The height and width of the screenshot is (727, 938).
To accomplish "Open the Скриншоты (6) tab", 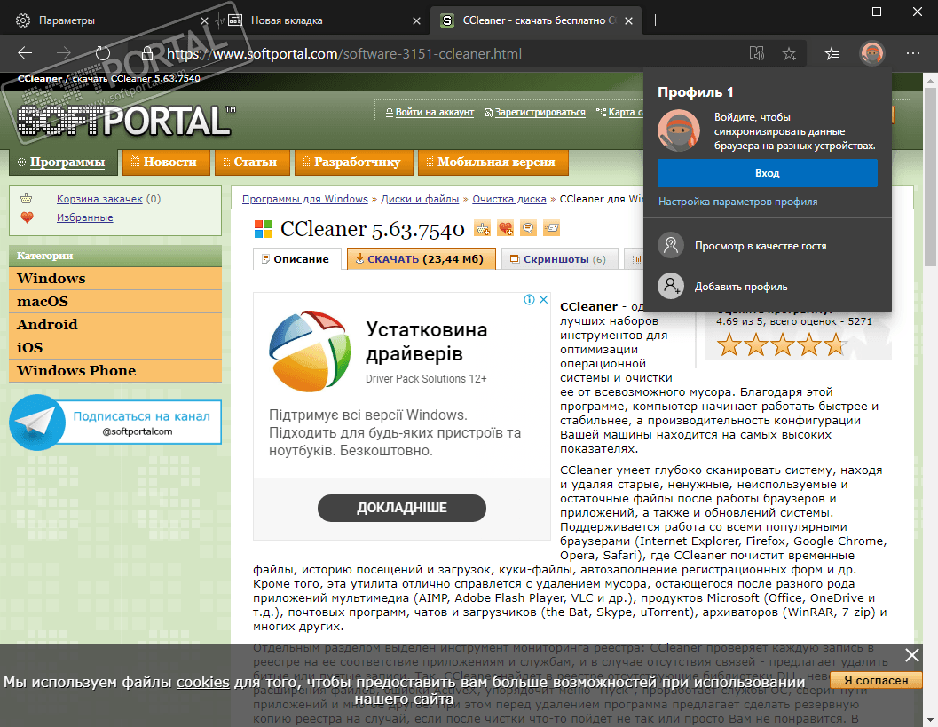I will (559, 259).
